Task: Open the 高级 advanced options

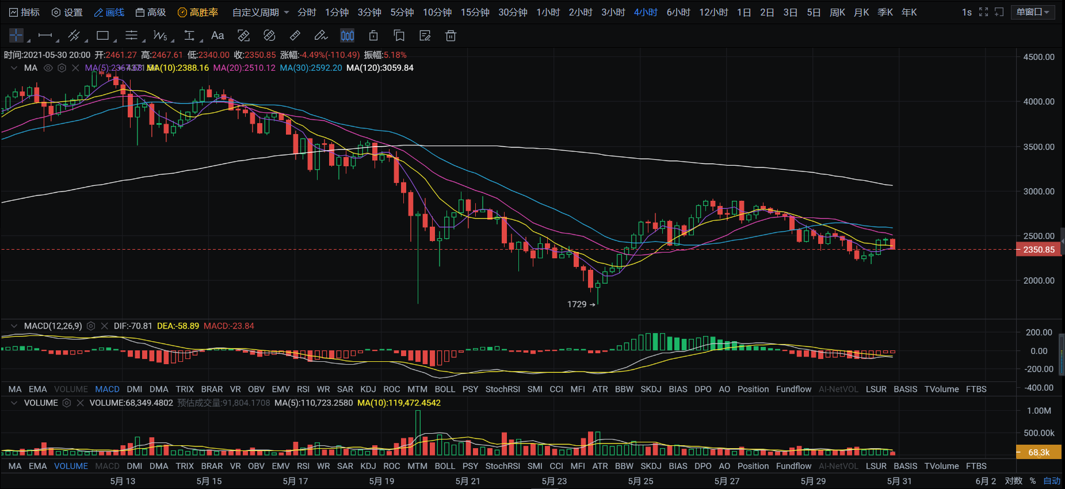Action: click(x=151, y=12)
